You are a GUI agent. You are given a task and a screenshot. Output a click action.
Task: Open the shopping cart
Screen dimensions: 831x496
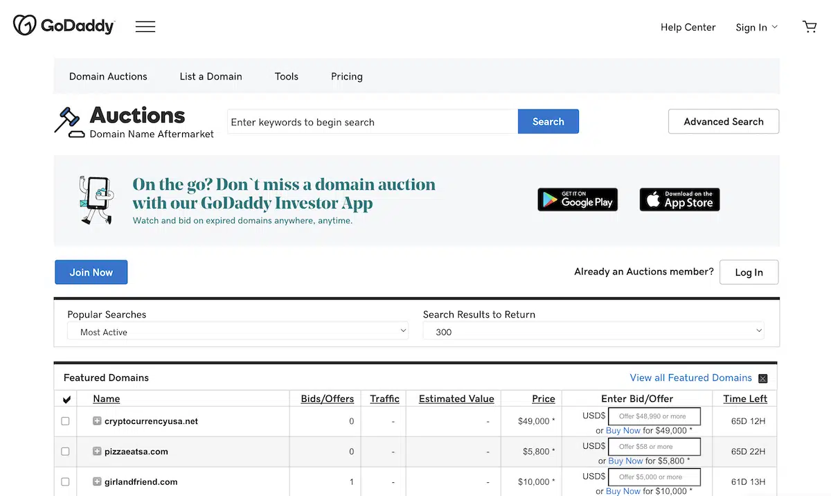tap(810, 27)
